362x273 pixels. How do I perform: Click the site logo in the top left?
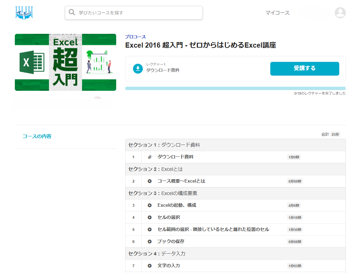pos(24,13)
